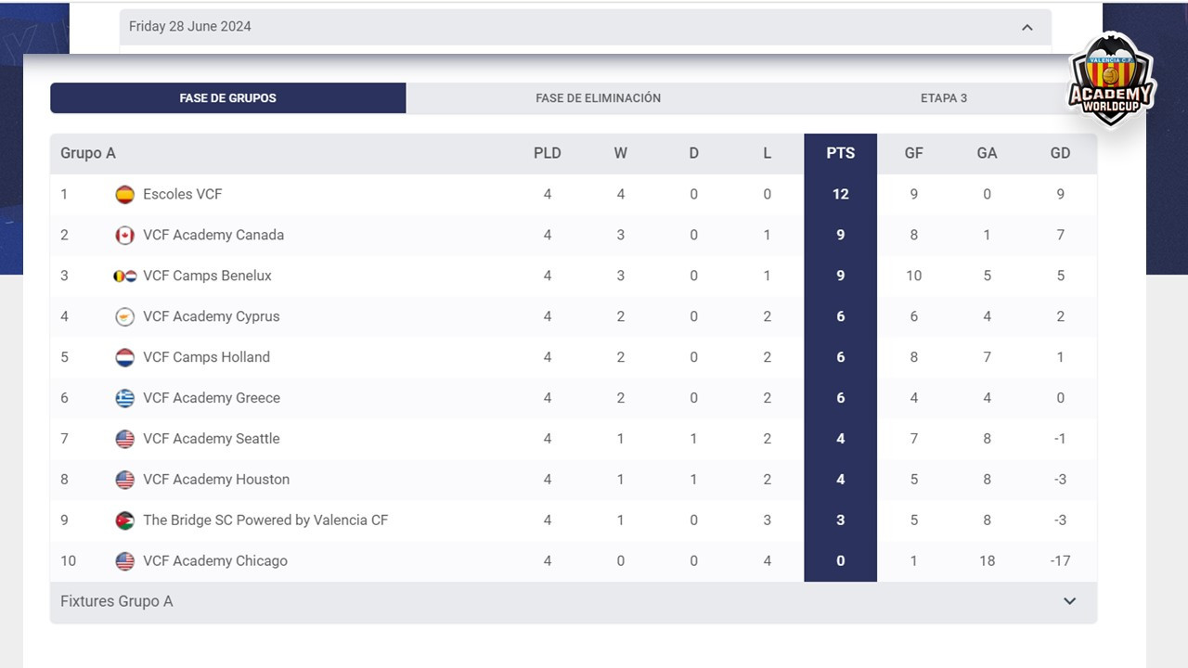The width and height of the screenshot is (1188, 668).
Task: Click the Spain flag beside Escoles VCF
Action: [x=124, y=194]
